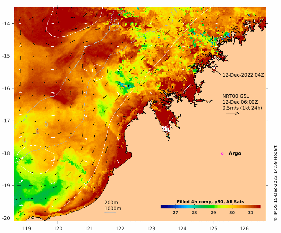Click the '-17' latitude axis label

point(6,121)
